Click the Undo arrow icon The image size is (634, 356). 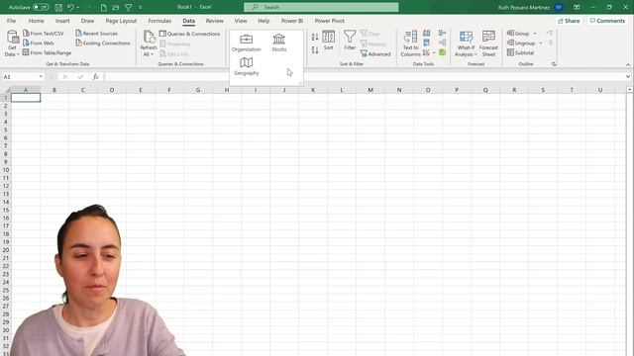click(x=70, y=7)
